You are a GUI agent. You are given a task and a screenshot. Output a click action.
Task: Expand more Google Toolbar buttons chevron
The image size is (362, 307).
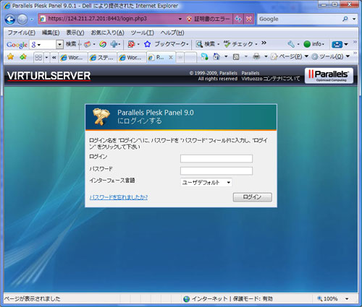(x=264, y=43)
